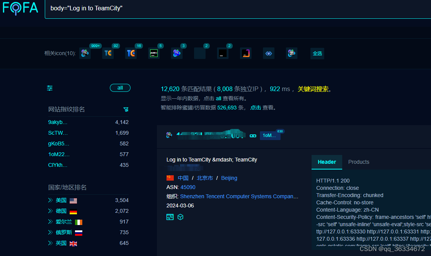Image resolution: width=431 pixels, height=256 pixels.
Task: Click the 美国 country name
Action: click(61, 200)
